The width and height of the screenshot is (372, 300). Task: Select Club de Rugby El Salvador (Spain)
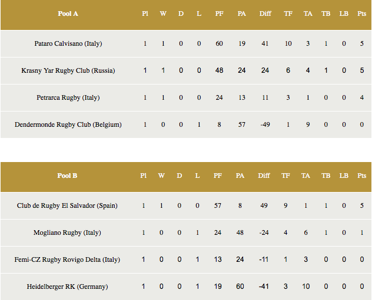pos(68,205)
